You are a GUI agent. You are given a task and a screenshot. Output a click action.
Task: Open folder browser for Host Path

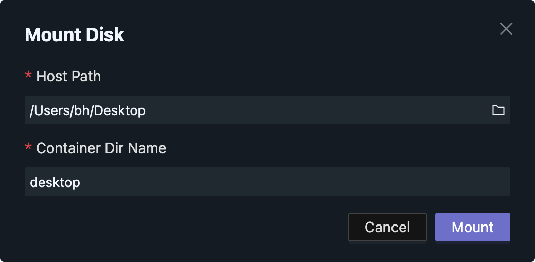(x=498, y=110)
